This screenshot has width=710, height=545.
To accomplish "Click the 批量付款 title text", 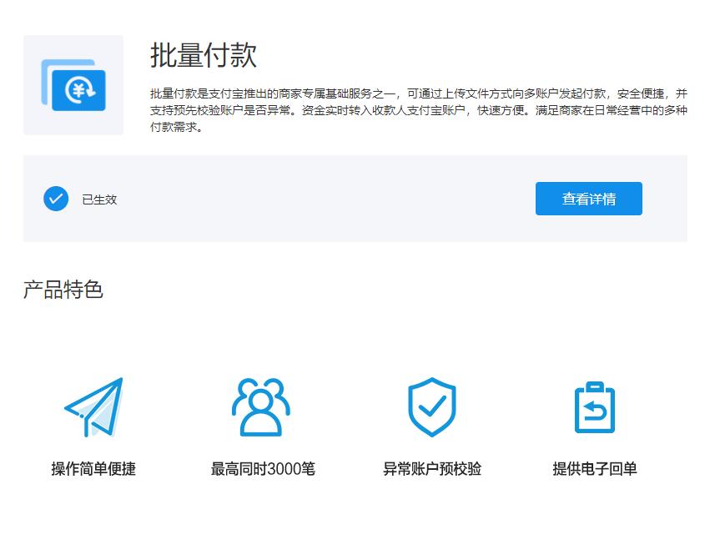I will (x=204, y=55).
